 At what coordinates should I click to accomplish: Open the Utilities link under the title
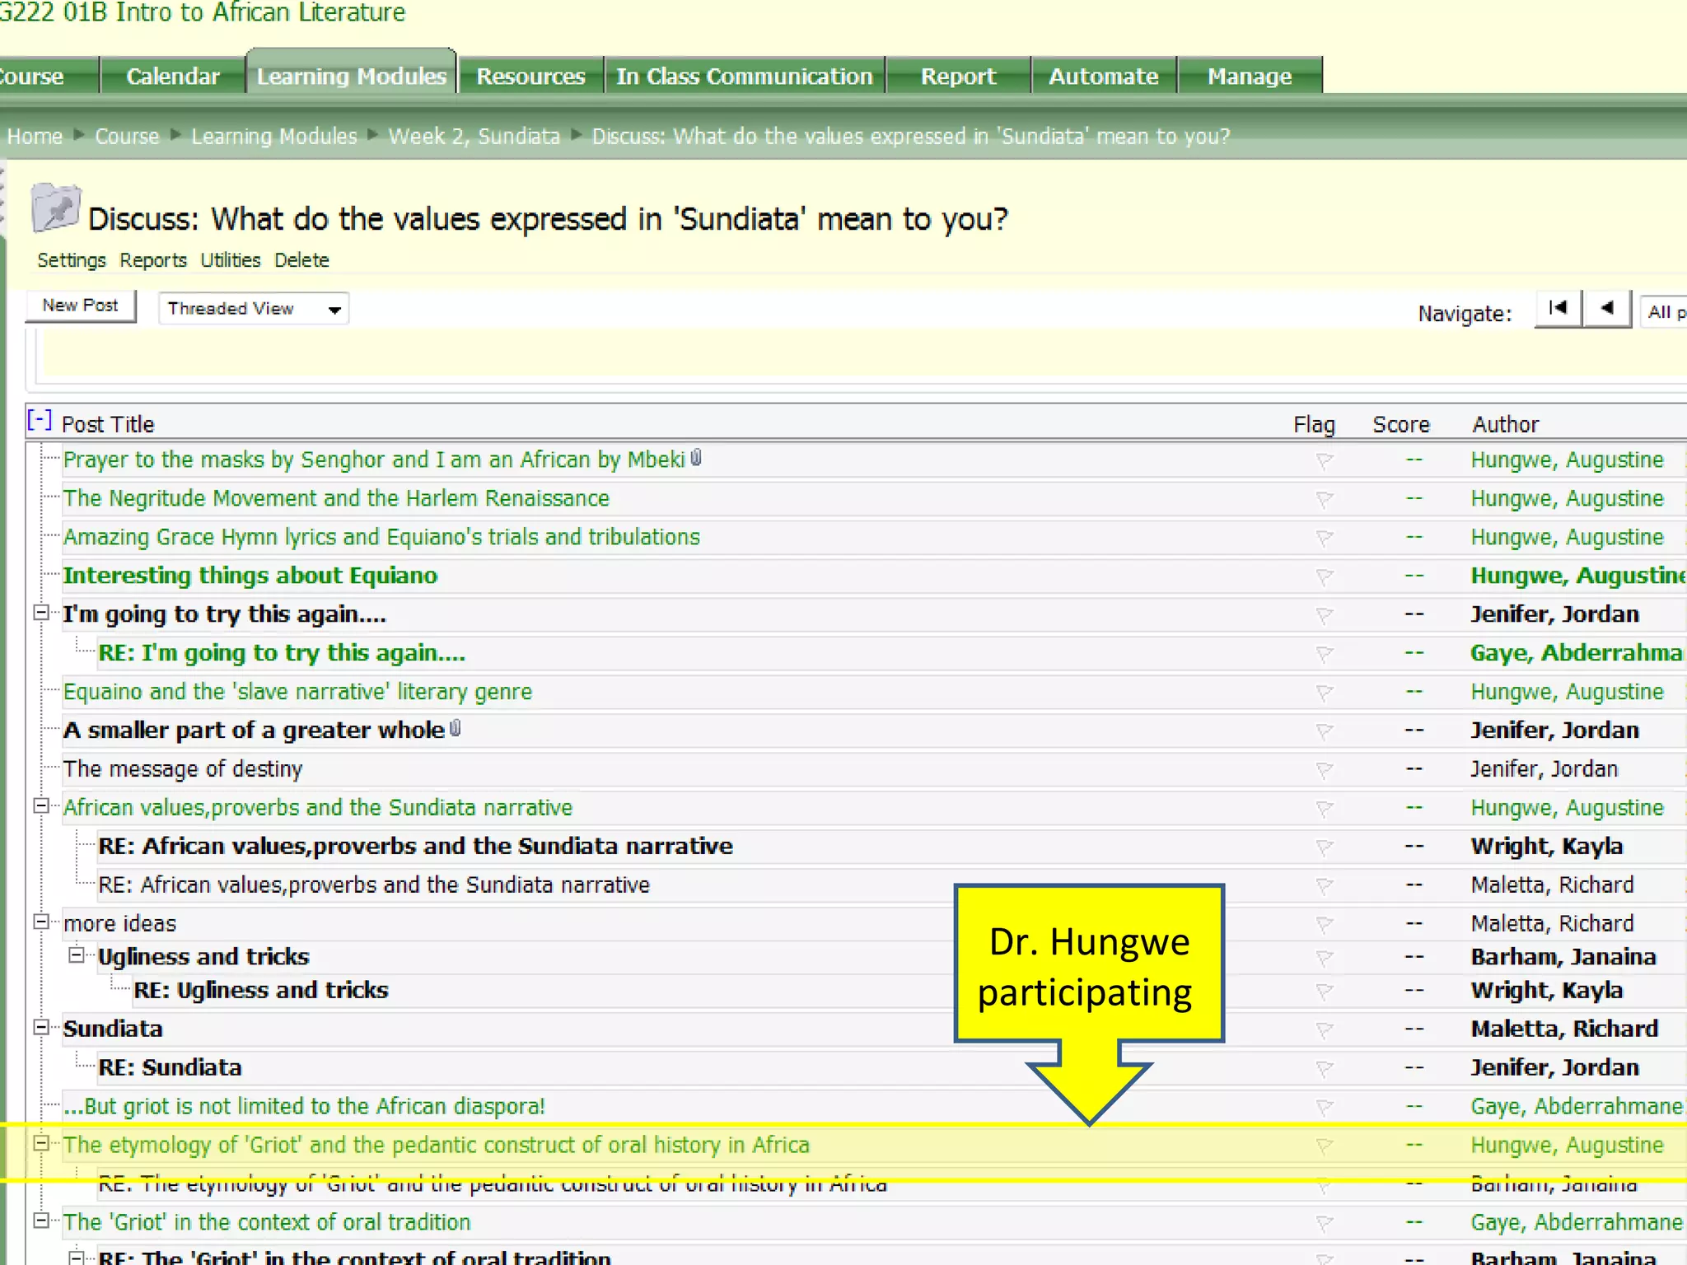coord(230,260)
